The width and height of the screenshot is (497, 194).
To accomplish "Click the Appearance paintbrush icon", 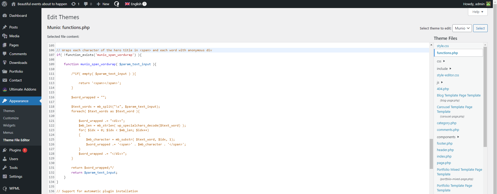I will tap(5, 101).
